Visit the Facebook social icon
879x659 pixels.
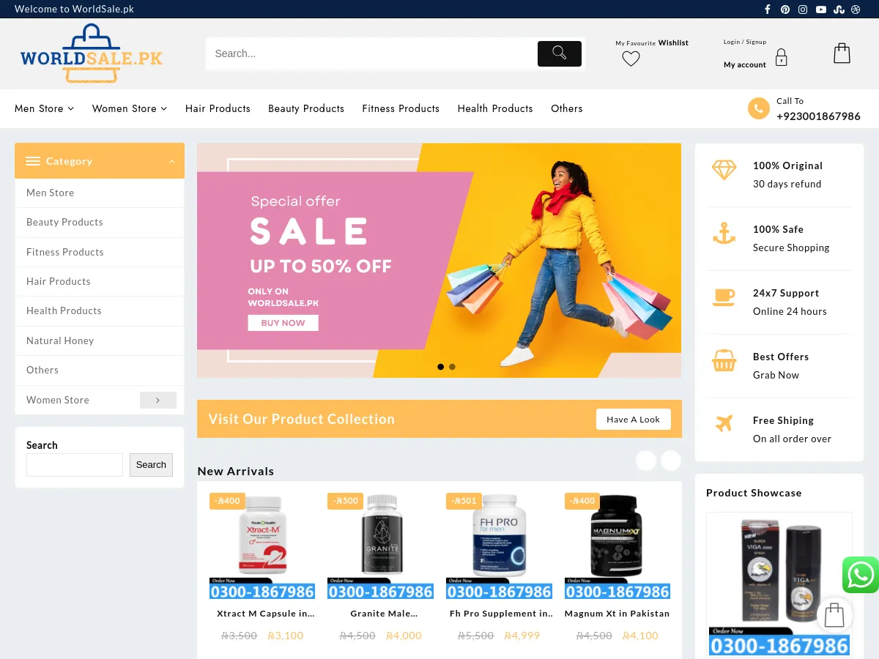767,9
